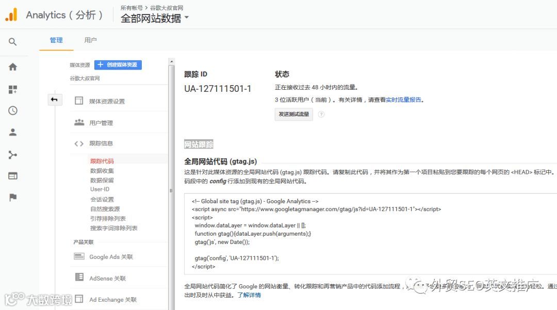This screenshot has width=557, height=310.
Task: Select 数据保留 submenu item
Action: pyautogui.click(x=102, y=180)
